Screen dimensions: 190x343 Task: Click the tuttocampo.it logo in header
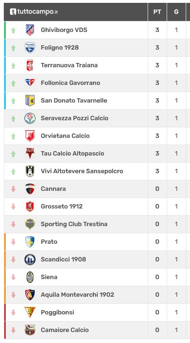pyautogui.click(x=34, y=11)
